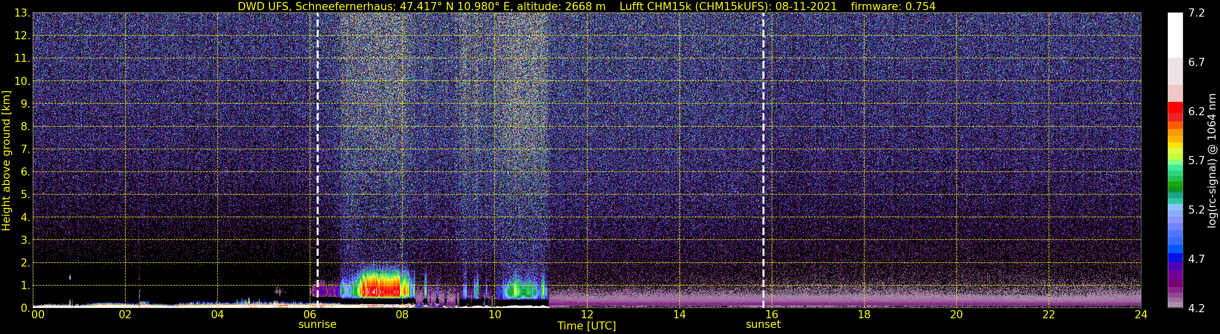This screenshot has width=1220, height=334.
Task: Click the plot title mentioning Schneefernerhaus
Action: 586,6
